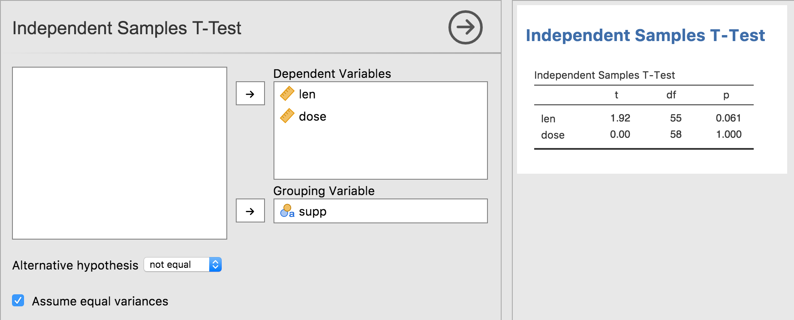The width and height of the screenshot is (794, 320).
Task: Select len variable in Dependent Variables list
Action: (307, 94)
